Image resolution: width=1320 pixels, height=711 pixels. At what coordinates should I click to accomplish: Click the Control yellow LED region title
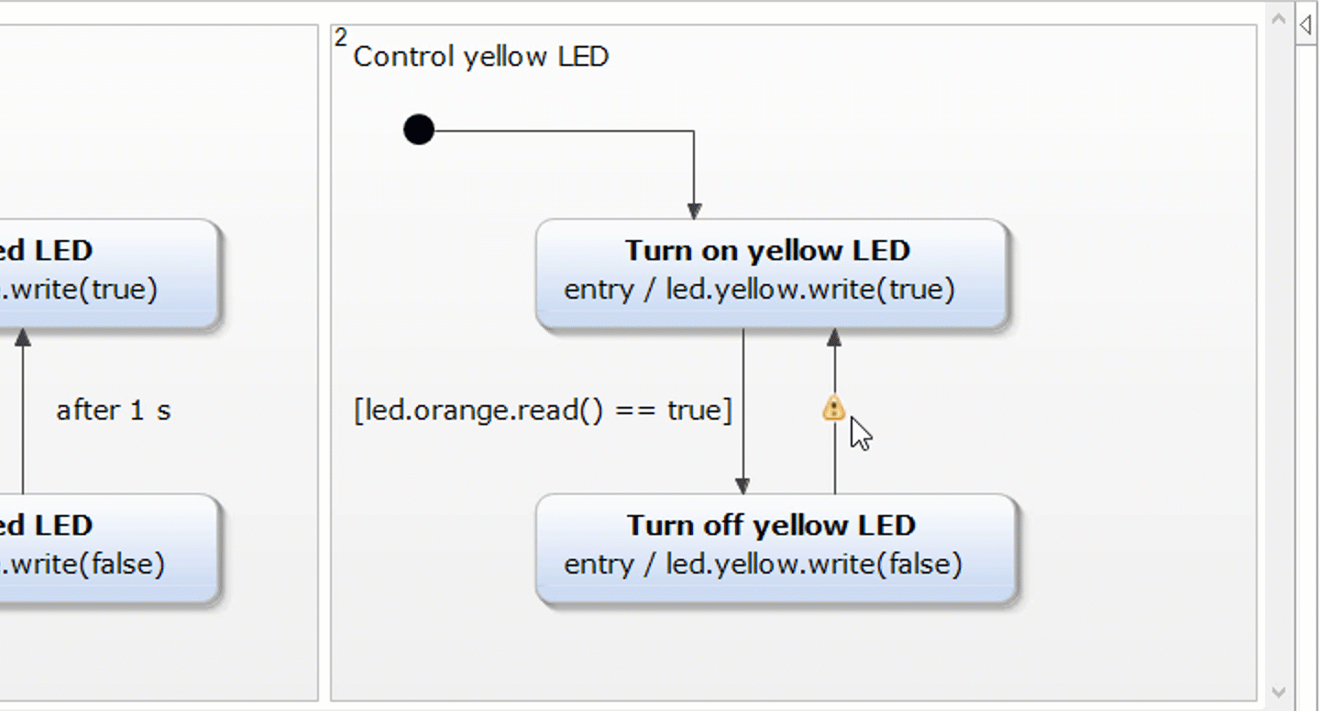pyautogui.click(x=481, y=56)
